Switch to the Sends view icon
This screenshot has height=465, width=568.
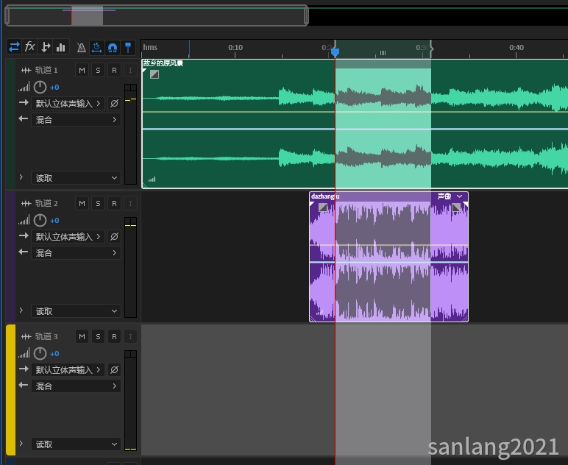(46, 47)
